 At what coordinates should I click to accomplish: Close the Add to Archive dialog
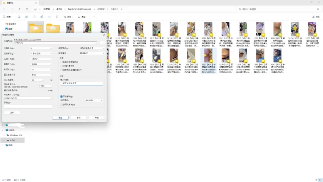point(104,35)
